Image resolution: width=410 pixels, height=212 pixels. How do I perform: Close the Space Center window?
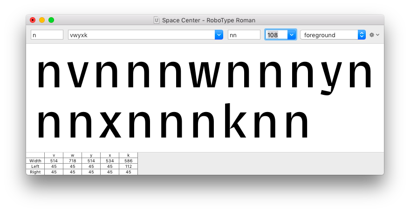[33, 20]
